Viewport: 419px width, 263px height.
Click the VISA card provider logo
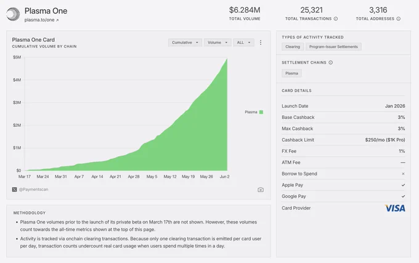[395, 208]
